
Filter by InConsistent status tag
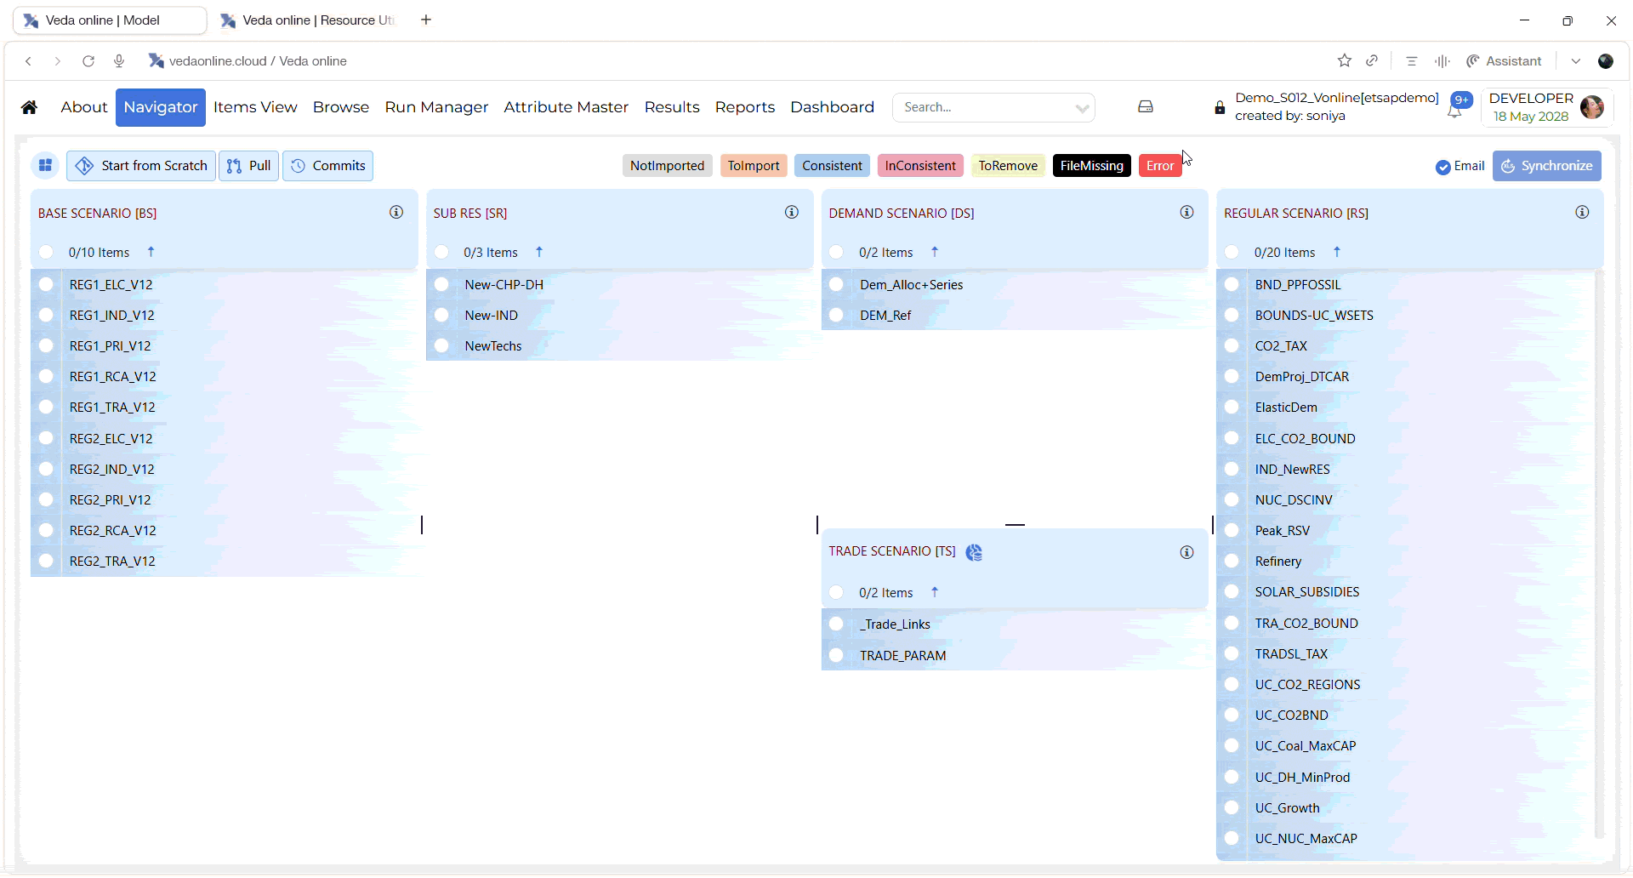920,166
